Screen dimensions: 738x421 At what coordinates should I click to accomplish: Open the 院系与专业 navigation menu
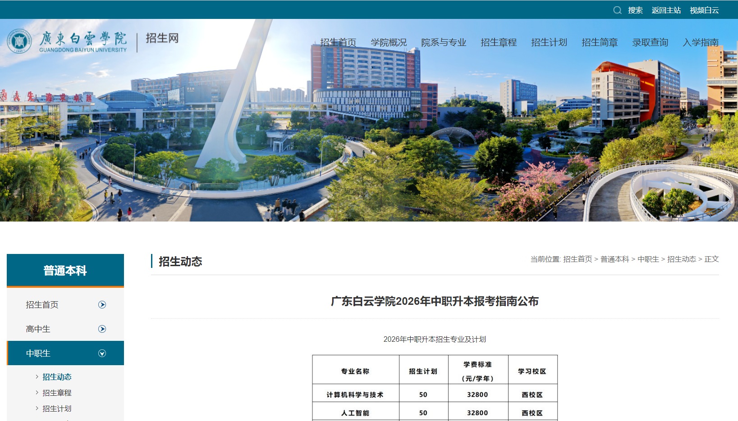444,42
